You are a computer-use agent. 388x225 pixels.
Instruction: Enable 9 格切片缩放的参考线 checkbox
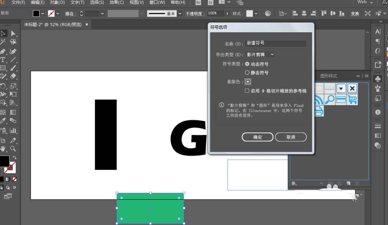247,91
